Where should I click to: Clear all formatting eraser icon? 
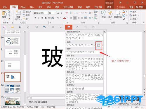(67, 13)
